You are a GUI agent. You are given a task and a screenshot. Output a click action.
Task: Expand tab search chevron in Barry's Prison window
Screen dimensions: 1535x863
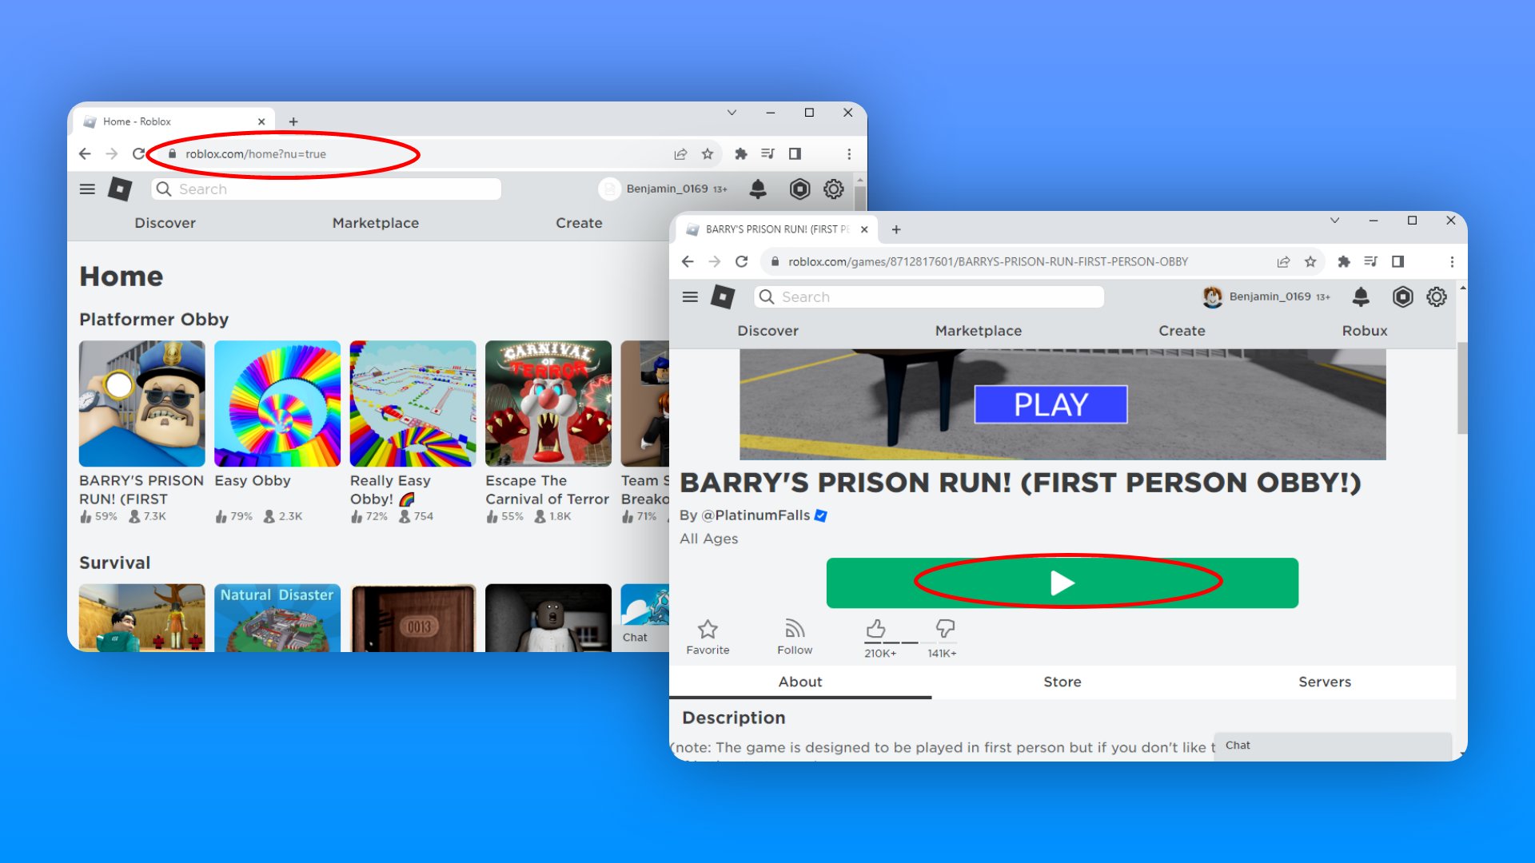[1334, 221]
